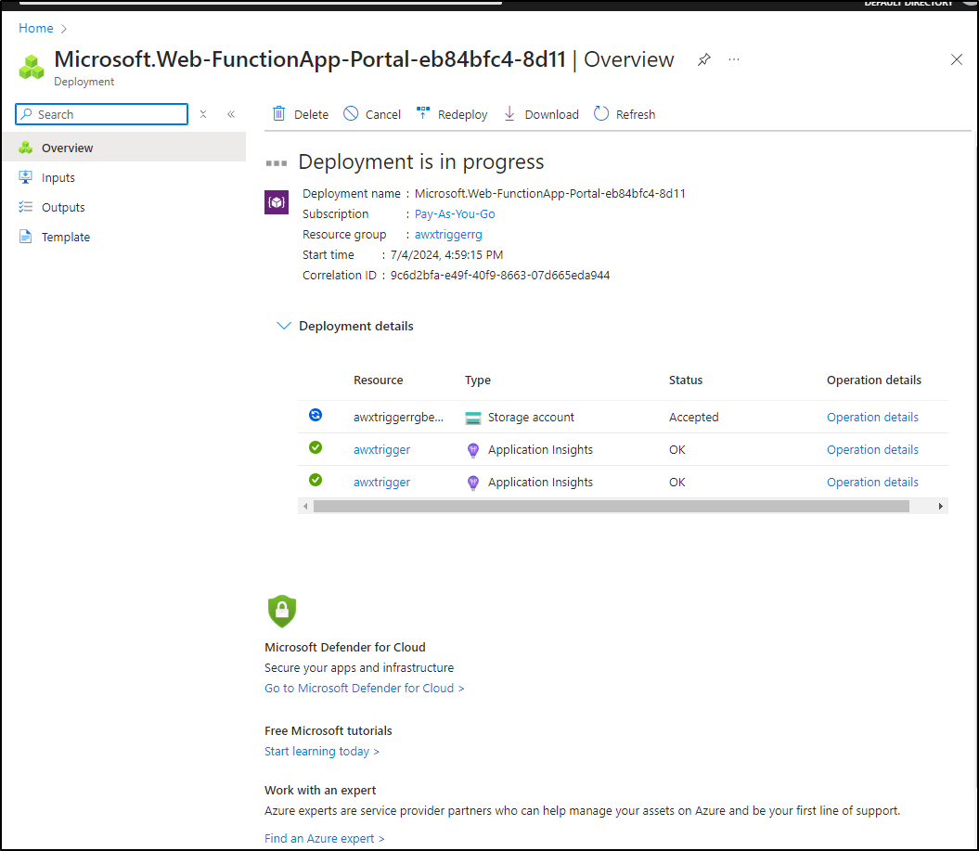Click the Accepted status cell
The image size is (979, 851).
click(x=694, y=417)
